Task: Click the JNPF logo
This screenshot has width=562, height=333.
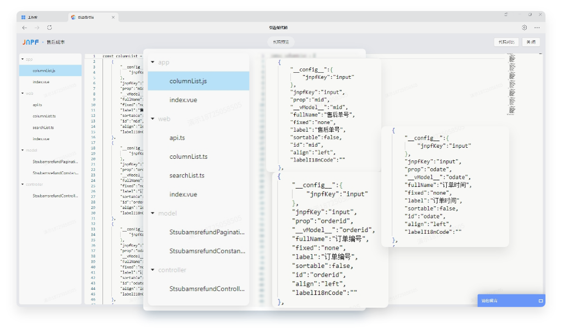Action: click(30, 42)
